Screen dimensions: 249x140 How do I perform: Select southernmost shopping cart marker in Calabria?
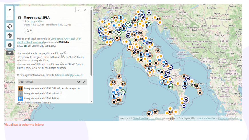(x=184, y=105)
